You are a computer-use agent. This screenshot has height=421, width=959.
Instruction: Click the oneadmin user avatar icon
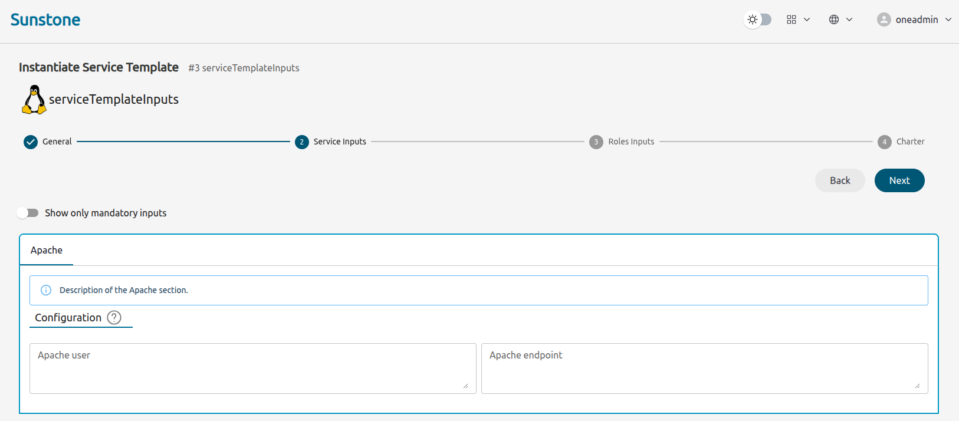(884, 19)
